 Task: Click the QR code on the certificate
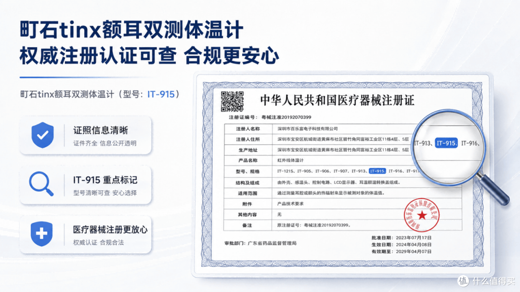pos(232,101)
